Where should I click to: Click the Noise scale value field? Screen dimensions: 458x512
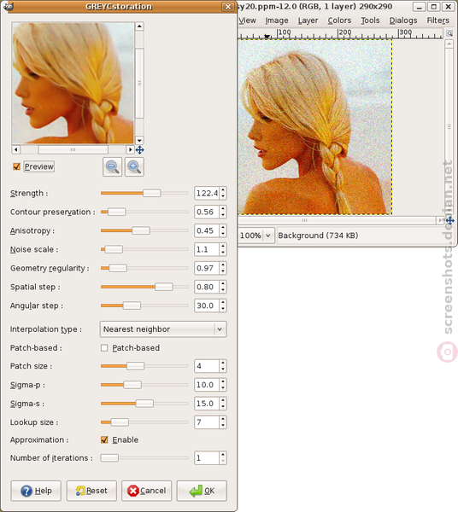tap(207, 249)
